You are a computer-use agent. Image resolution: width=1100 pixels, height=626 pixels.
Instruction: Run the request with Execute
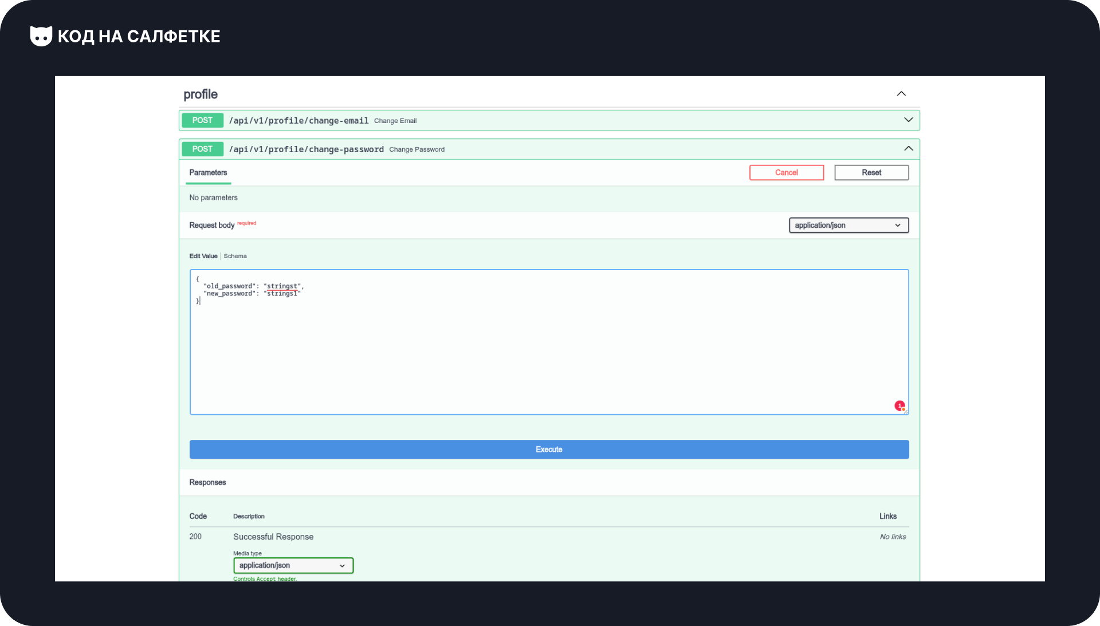point(549,450)
